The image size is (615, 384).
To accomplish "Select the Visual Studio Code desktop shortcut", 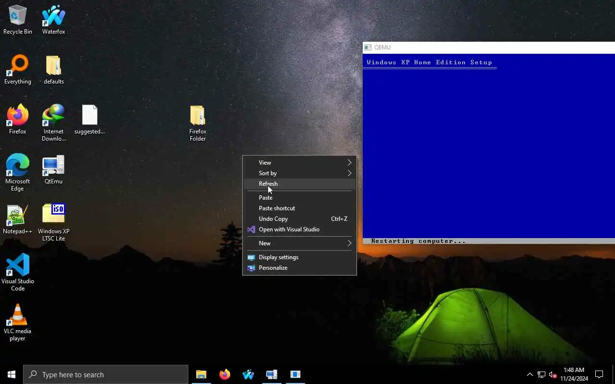I will pyautogui.click(x=18, y=273).
